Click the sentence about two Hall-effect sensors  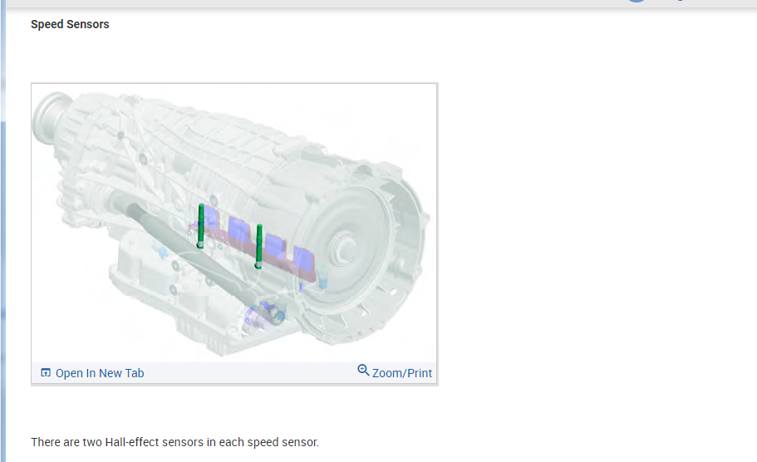[x=175, y=442]
